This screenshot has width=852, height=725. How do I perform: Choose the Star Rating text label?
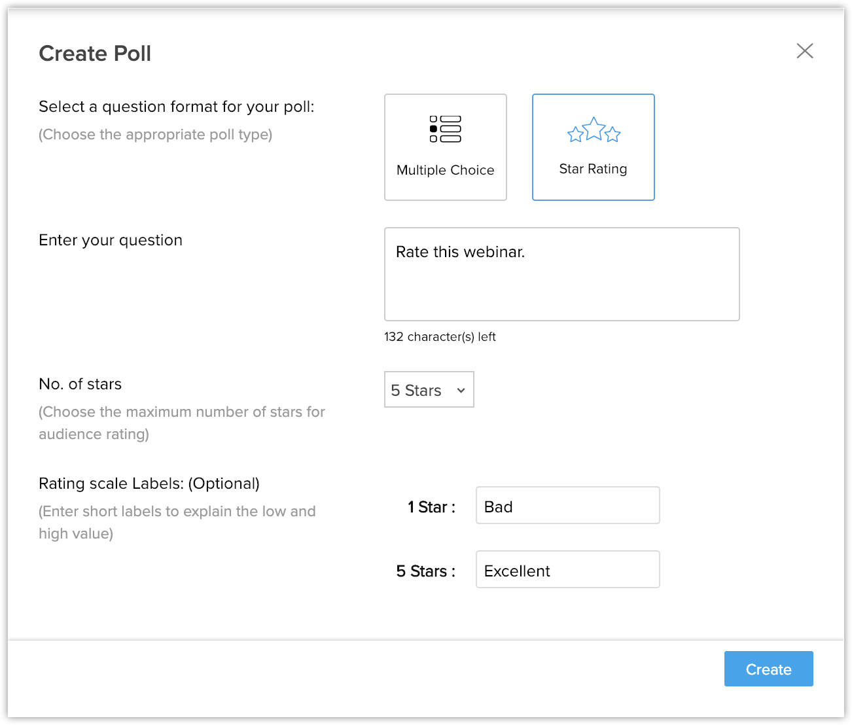pos(593,169)
